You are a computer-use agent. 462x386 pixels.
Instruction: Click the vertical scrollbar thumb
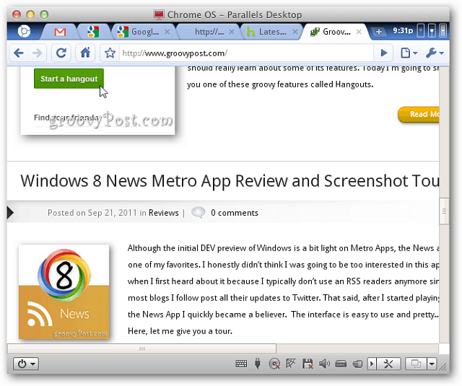[x=444, y=211]
